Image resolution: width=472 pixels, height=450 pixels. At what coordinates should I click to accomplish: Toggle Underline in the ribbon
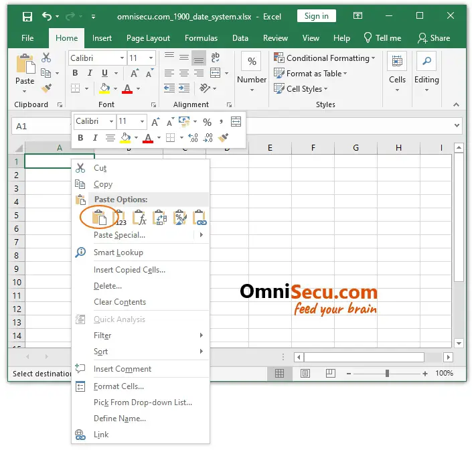click(x=104, y=73)
